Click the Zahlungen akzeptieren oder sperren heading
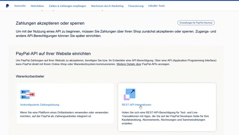The height and width of the screenshot is (135, 239). pyautogui.click(x=50, y=23)
